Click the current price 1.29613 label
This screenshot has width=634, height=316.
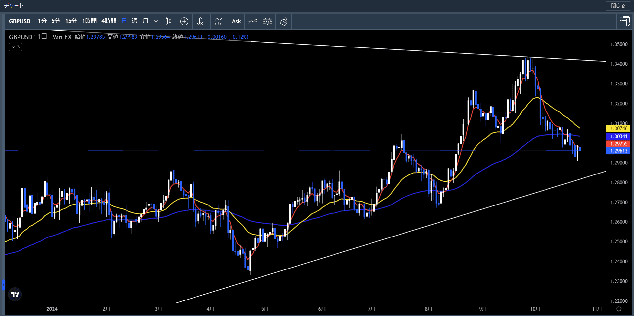618,151
